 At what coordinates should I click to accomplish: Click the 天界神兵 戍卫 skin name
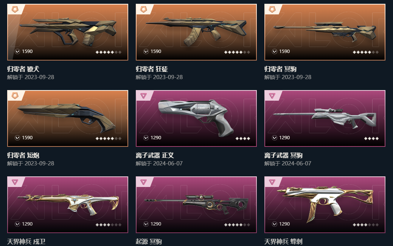pyautogui.click(x=26, y=241)
